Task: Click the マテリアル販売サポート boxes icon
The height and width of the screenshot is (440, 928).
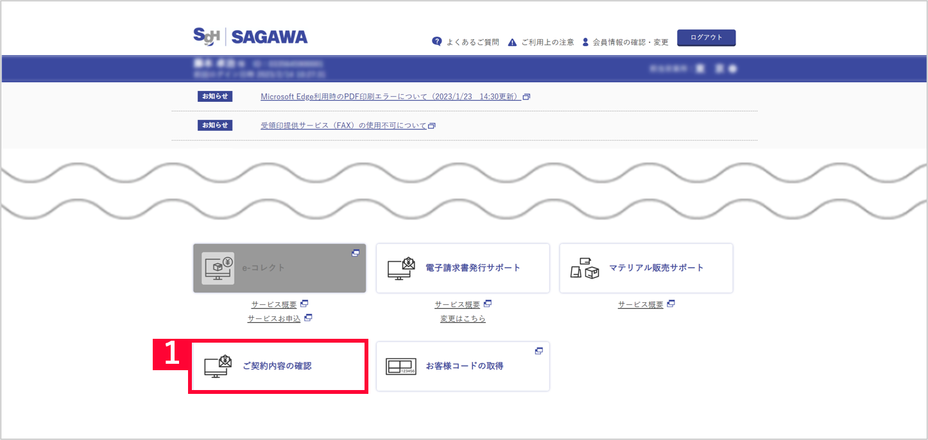Action: pos(585,268)
